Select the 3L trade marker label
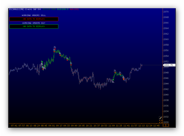This screenshot has height=136, width=184. pos(54,50)
